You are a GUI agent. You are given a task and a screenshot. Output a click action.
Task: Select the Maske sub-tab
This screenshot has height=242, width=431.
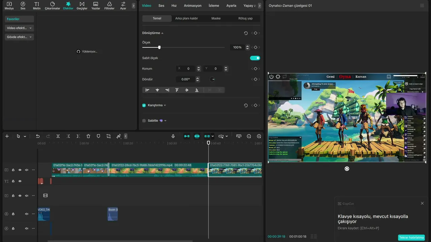click(x=216, y=18)
